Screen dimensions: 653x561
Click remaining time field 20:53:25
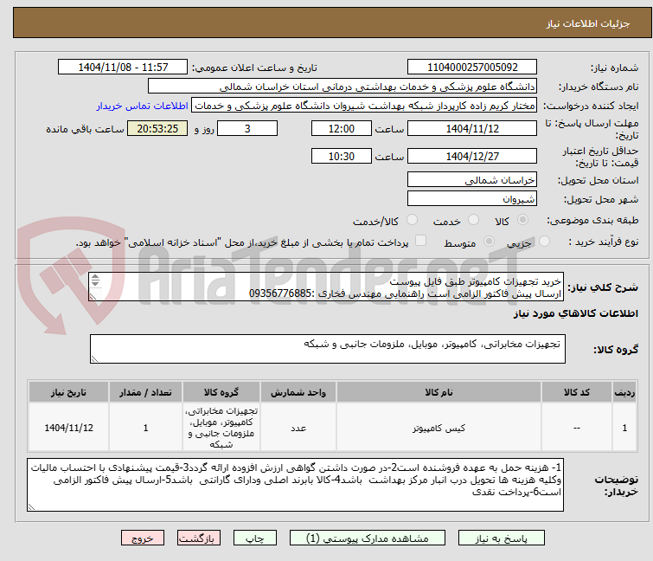[x=157, y=128]
